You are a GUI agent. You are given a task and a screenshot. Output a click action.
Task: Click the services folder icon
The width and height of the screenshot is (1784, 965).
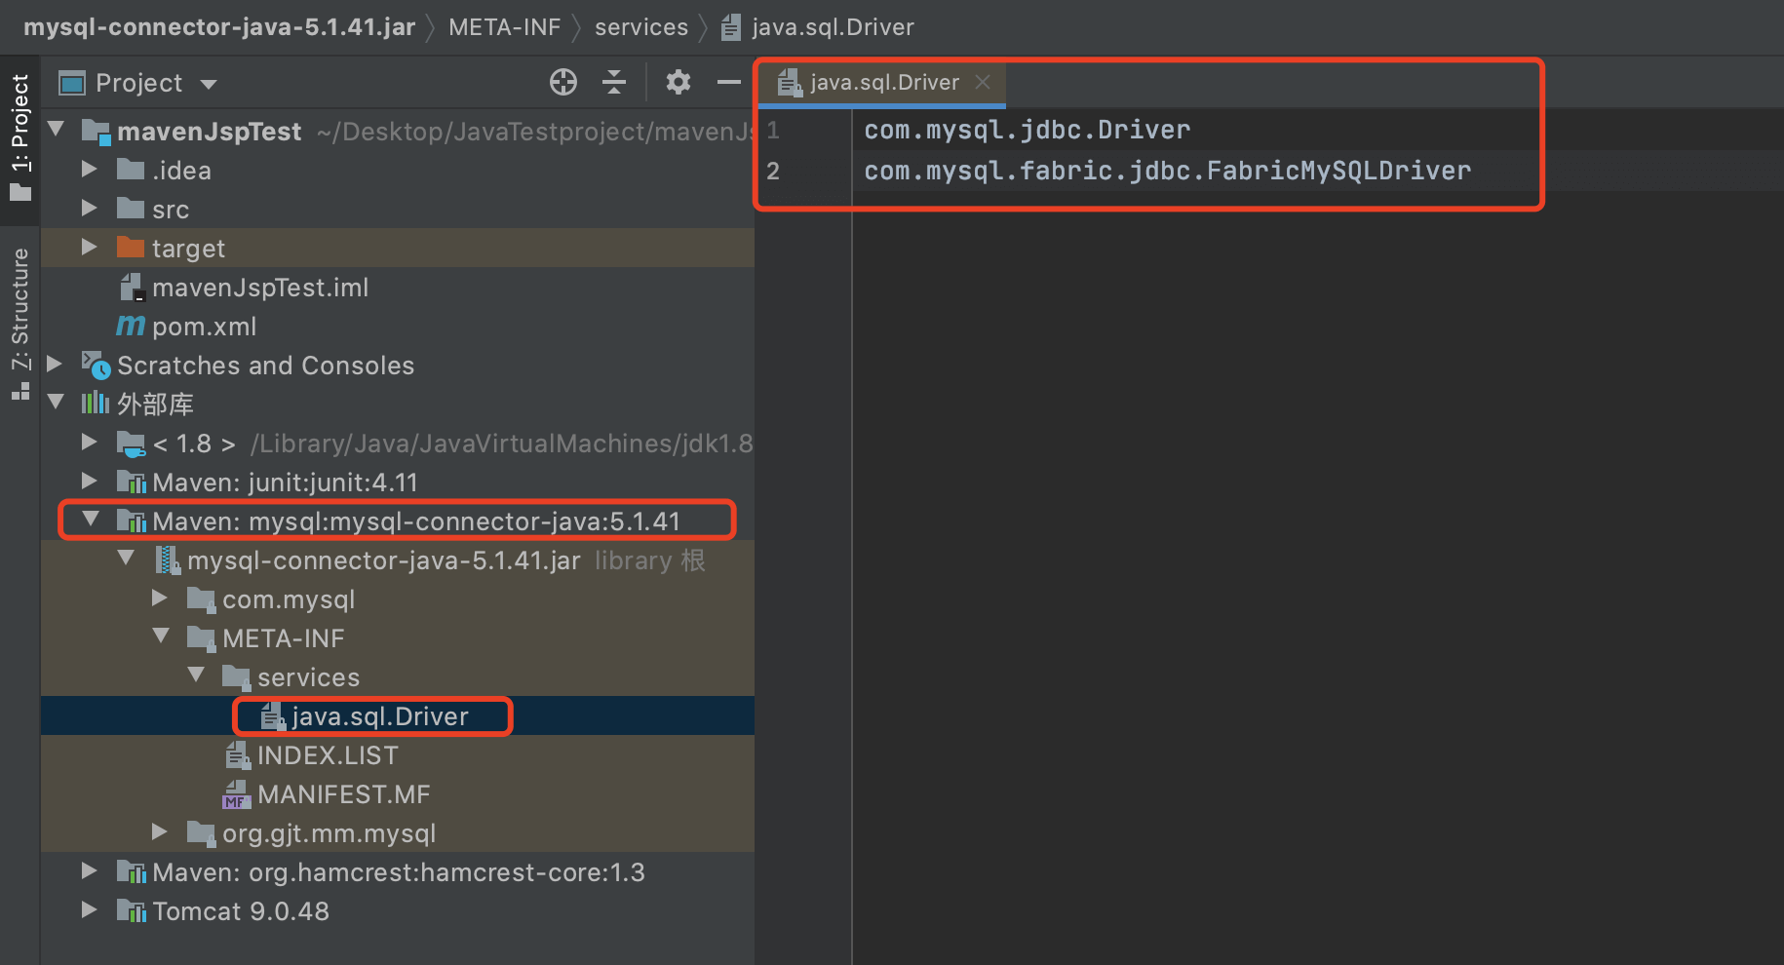click(x=236, y=676)
